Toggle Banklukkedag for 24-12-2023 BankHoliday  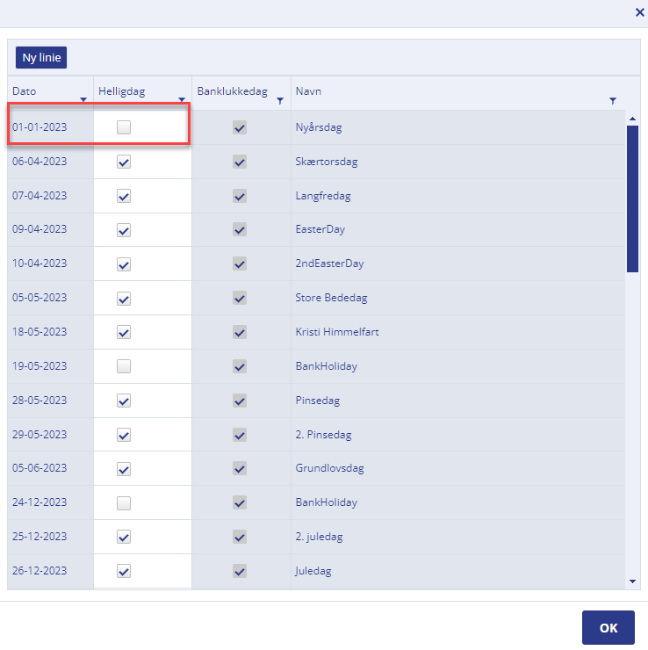[x=240, y=502]
